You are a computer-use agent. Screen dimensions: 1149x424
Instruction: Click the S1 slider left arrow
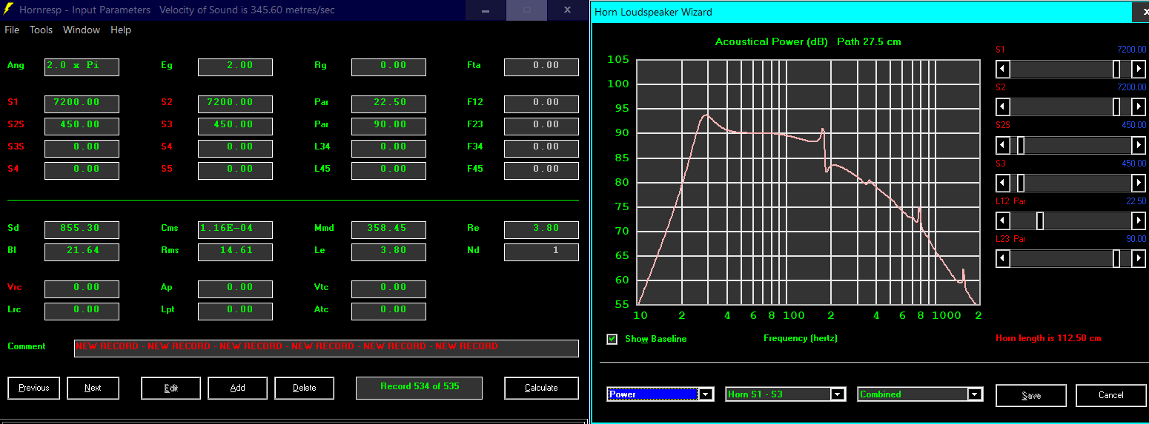coord(1002,69)
